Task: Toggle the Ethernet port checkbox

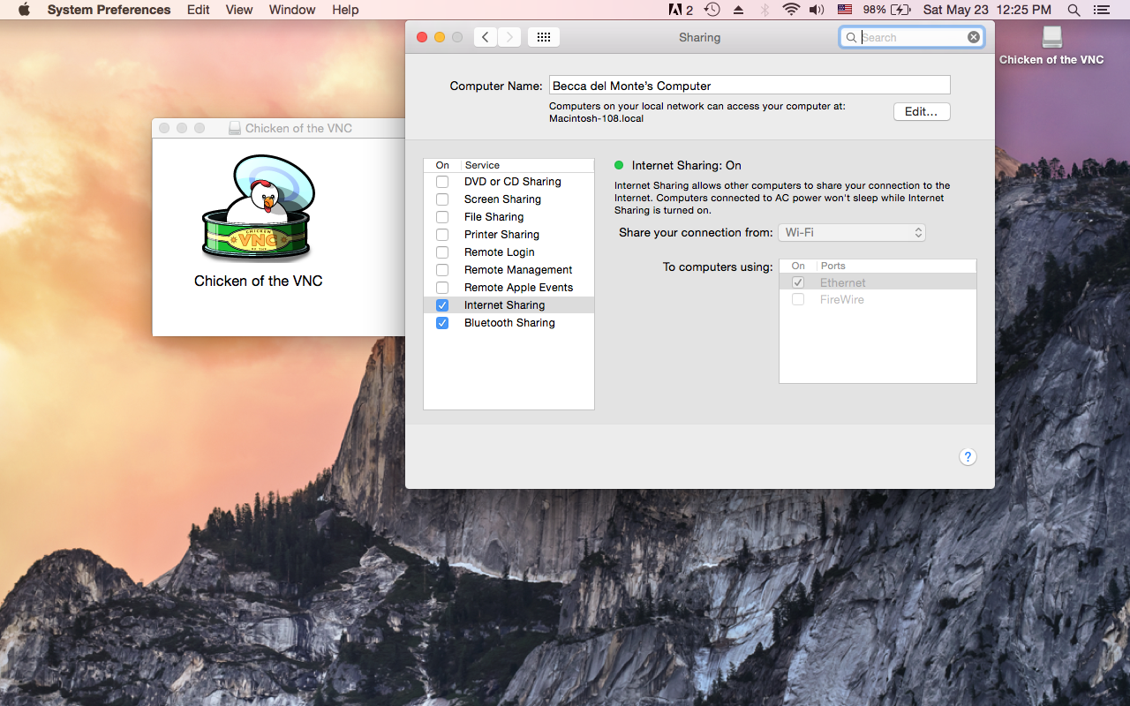Action: (x=798, y=282)
